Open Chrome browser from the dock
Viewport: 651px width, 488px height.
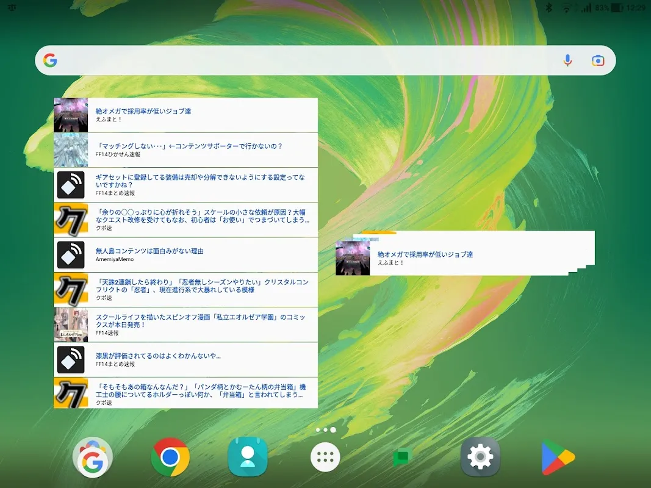pyautogui.click(x=171, y=456)
